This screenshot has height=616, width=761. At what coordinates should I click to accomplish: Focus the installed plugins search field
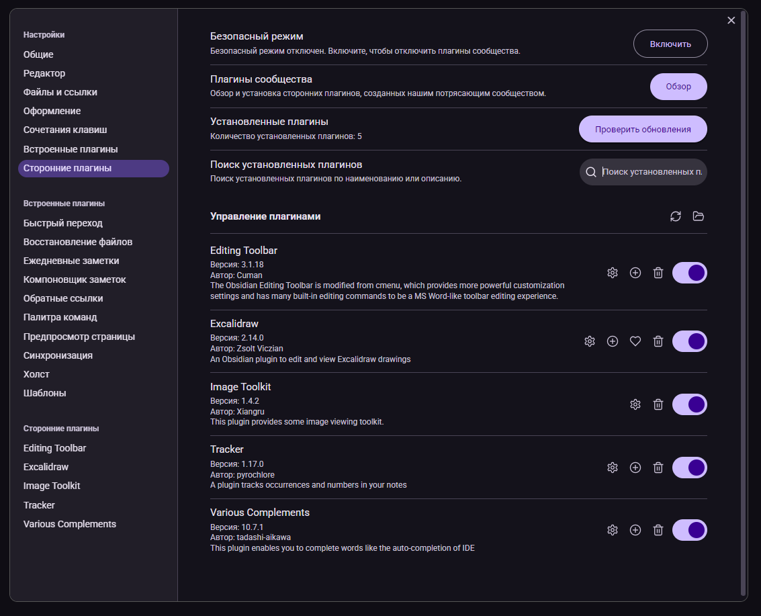(643, 172)
